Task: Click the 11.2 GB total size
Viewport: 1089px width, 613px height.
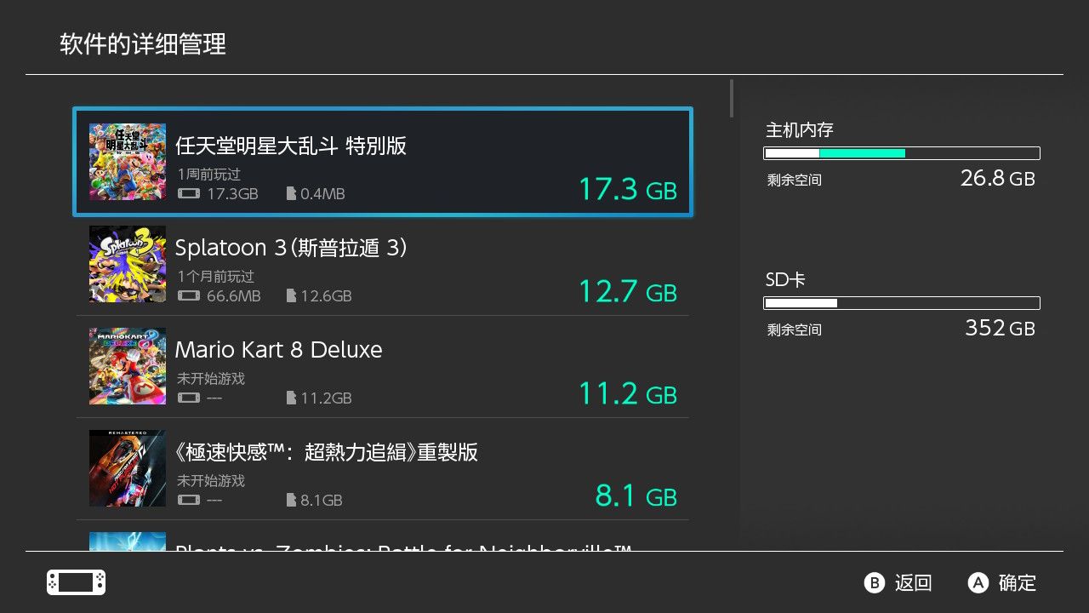Action: click(628, 393)
